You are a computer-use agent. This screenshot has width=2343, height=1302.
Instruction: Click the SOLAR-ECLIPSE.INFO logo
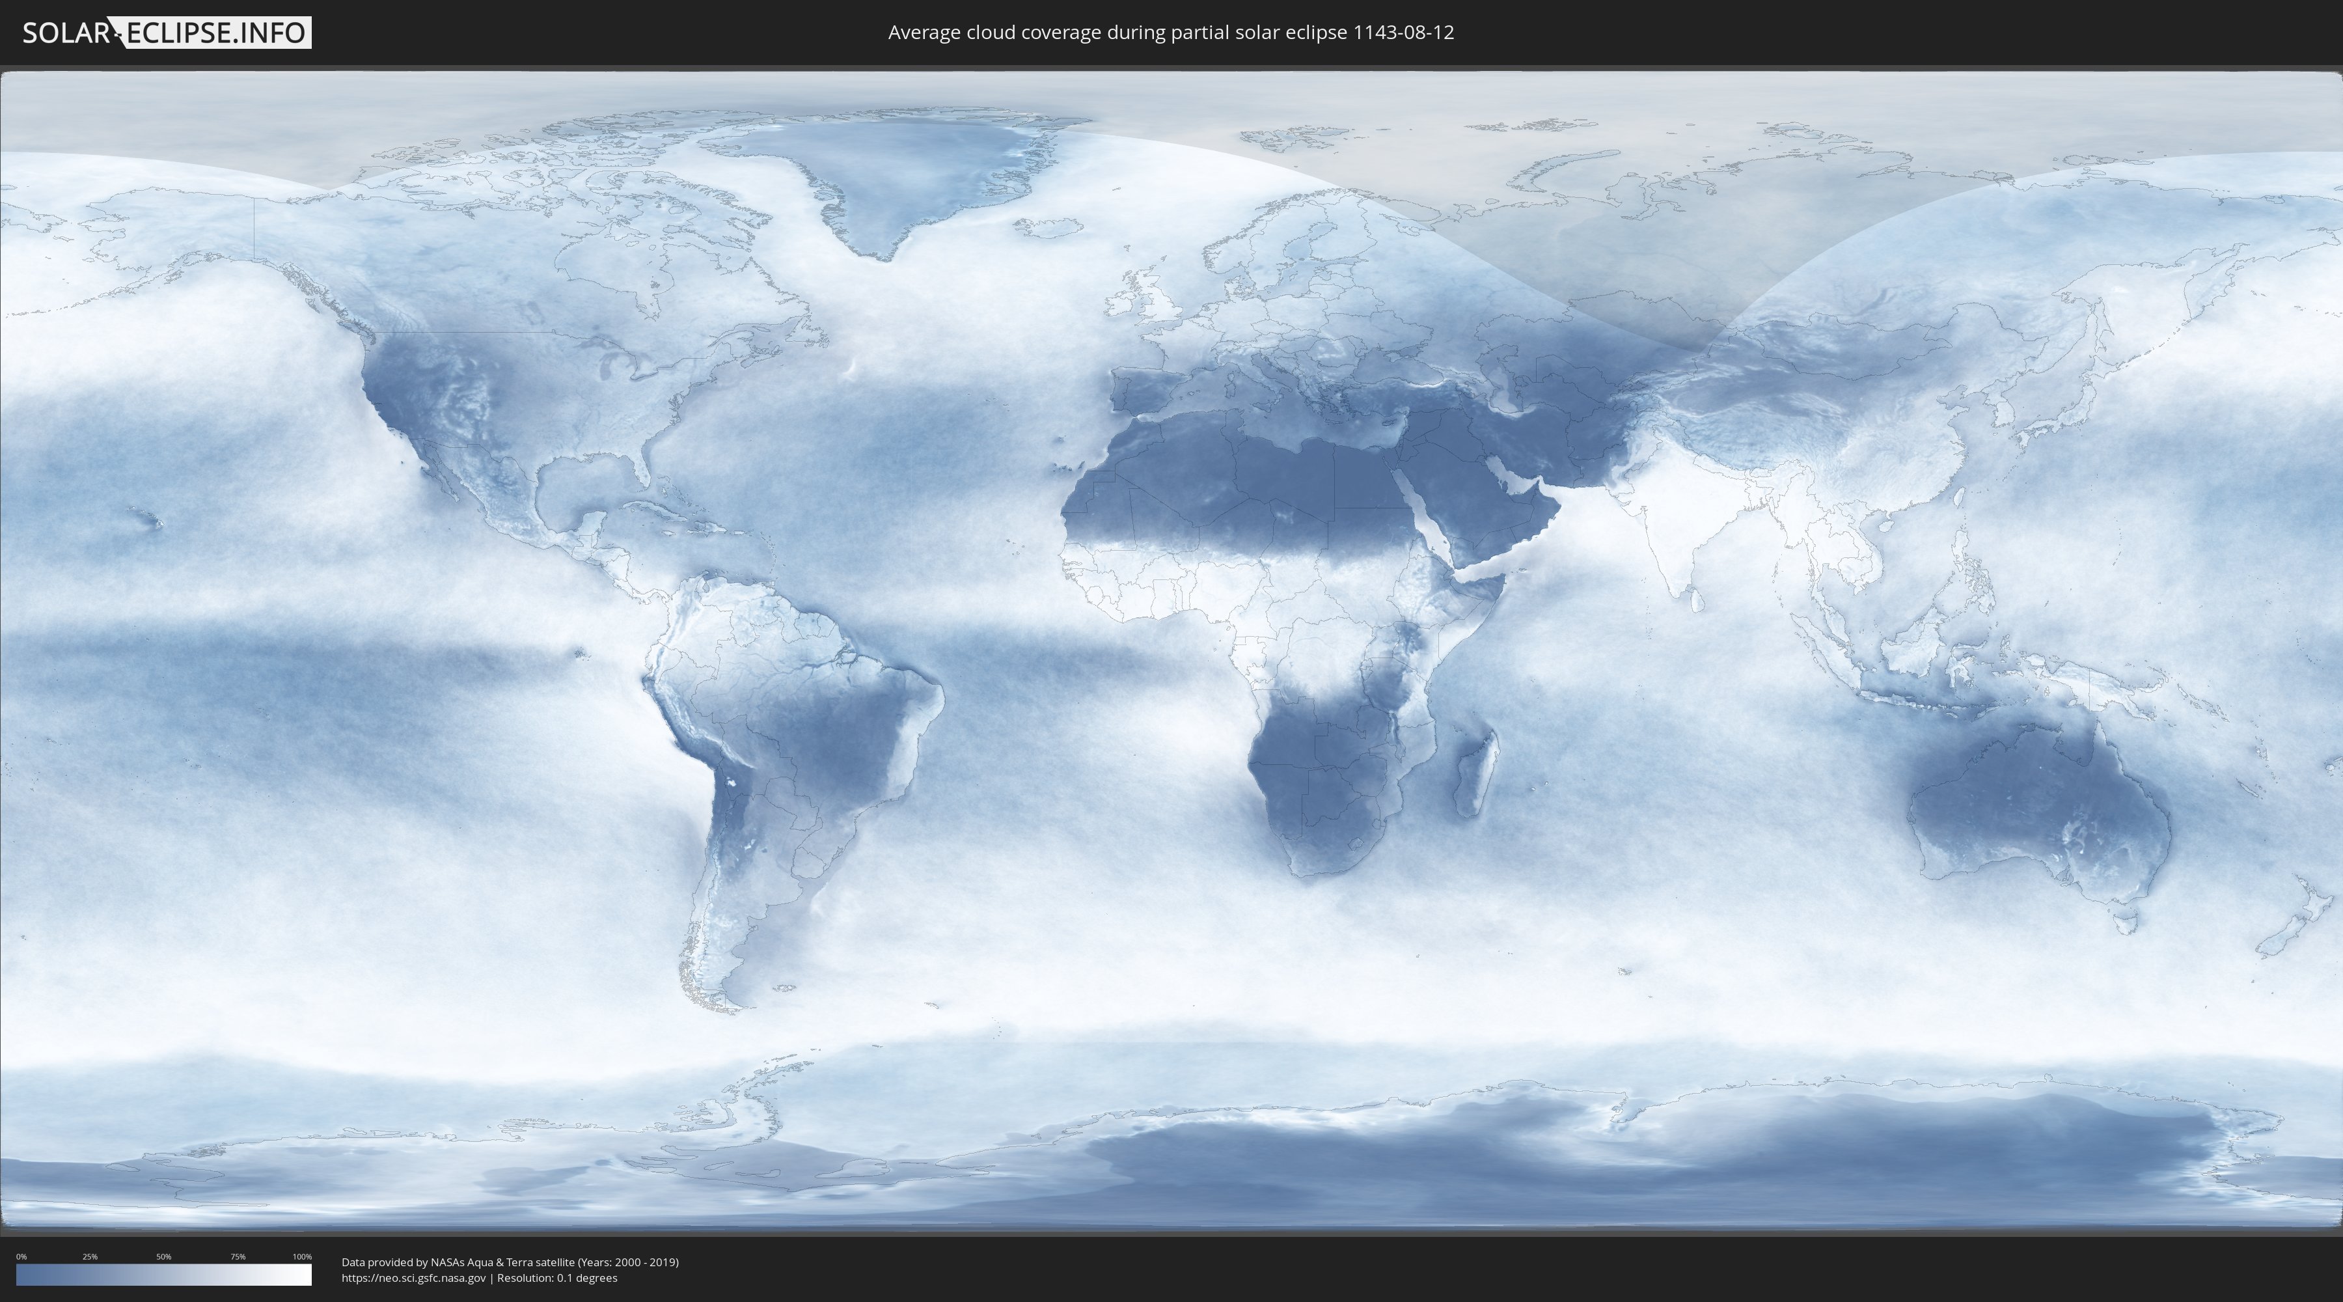(167, 33)
